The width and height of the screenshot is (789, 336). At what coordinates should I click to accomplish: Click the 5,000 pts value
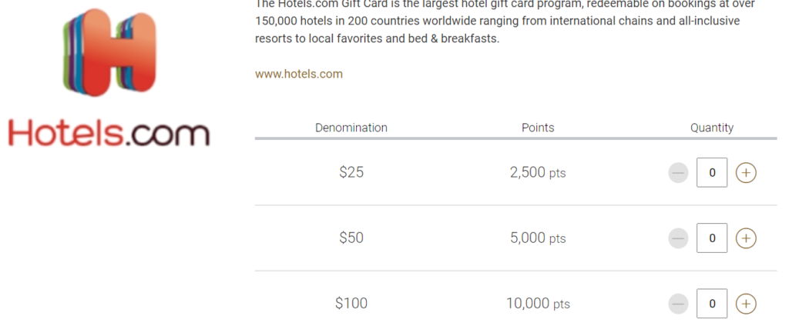click(x=538, y=238)
